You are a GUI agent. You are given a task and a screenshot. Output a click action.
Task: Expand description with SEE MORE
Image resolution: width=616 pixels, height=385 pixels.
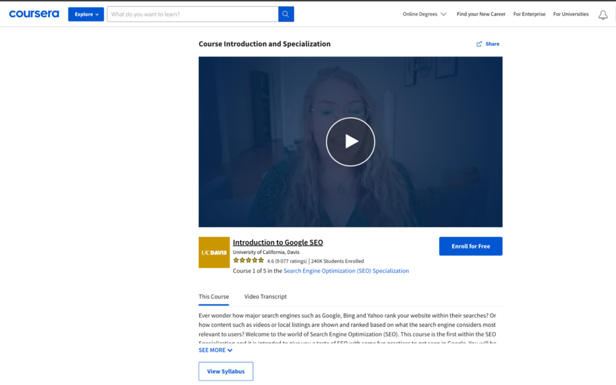coord(215,350)
